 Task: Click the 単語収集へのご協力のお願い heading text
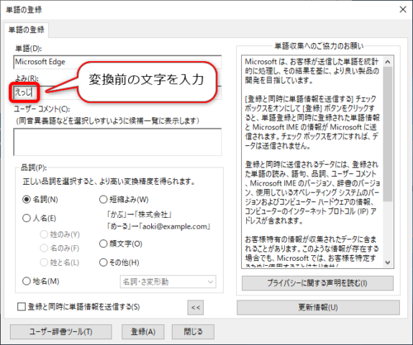(x=319, y=46)
